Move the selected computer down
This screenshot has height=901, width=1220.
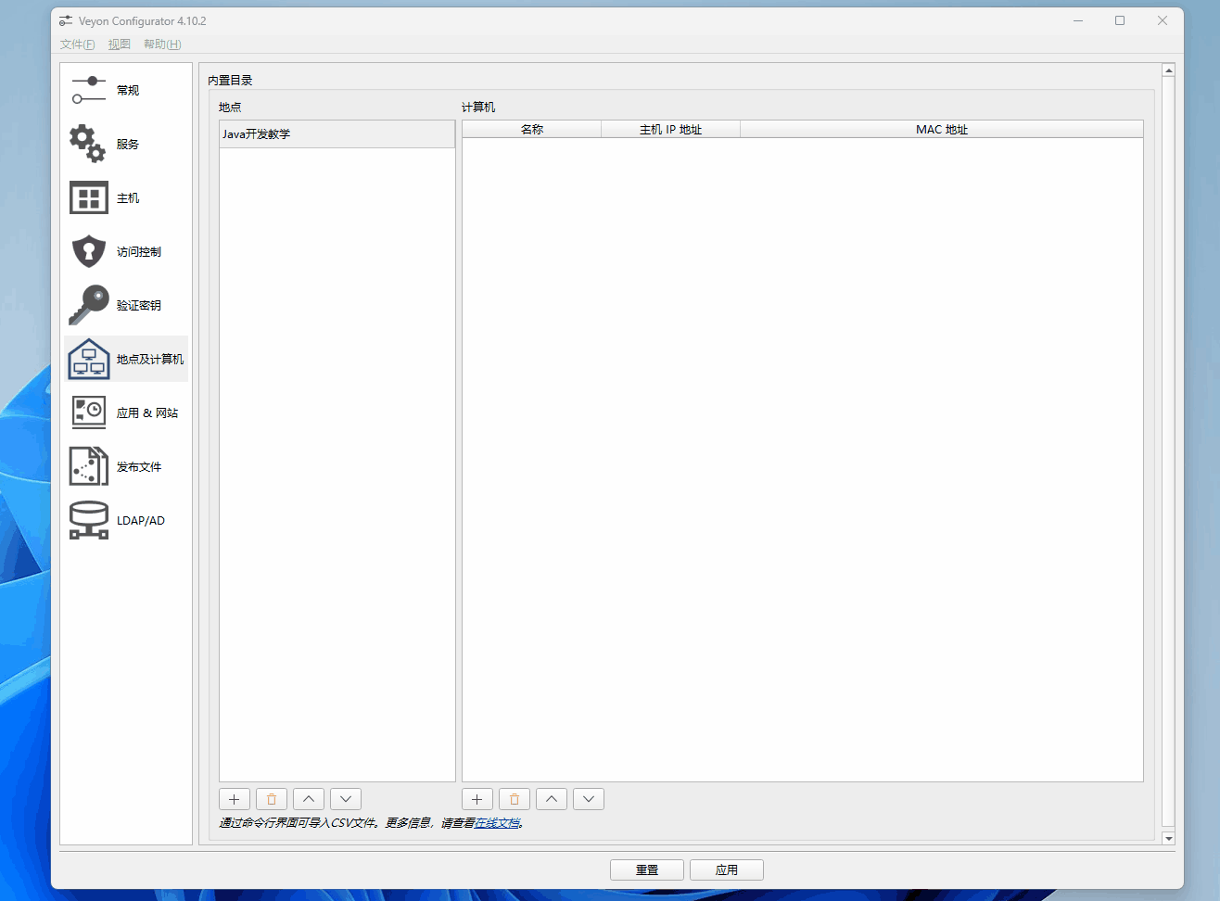pyautogui.click(x=589, y=799)
